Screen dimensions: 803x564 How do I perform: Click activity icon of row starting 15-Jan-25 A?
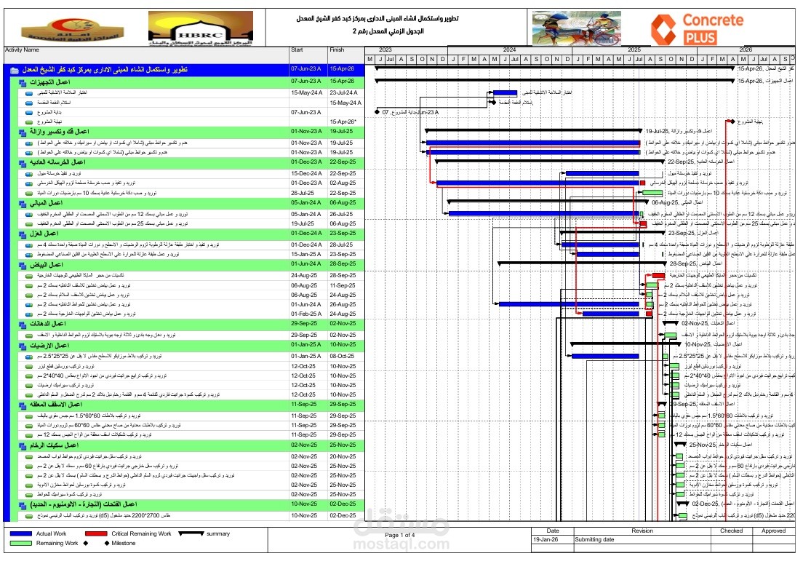(29, 255)
